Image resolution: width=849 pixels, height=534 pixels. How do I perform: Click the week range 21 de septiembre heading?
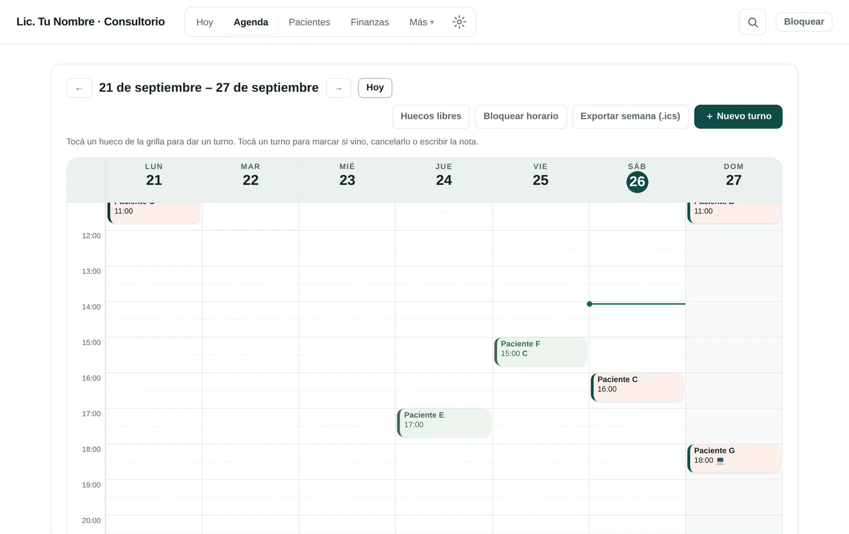[209, 88]
